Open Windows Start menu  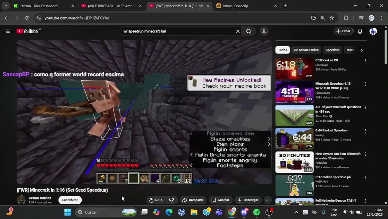(68, 212)
